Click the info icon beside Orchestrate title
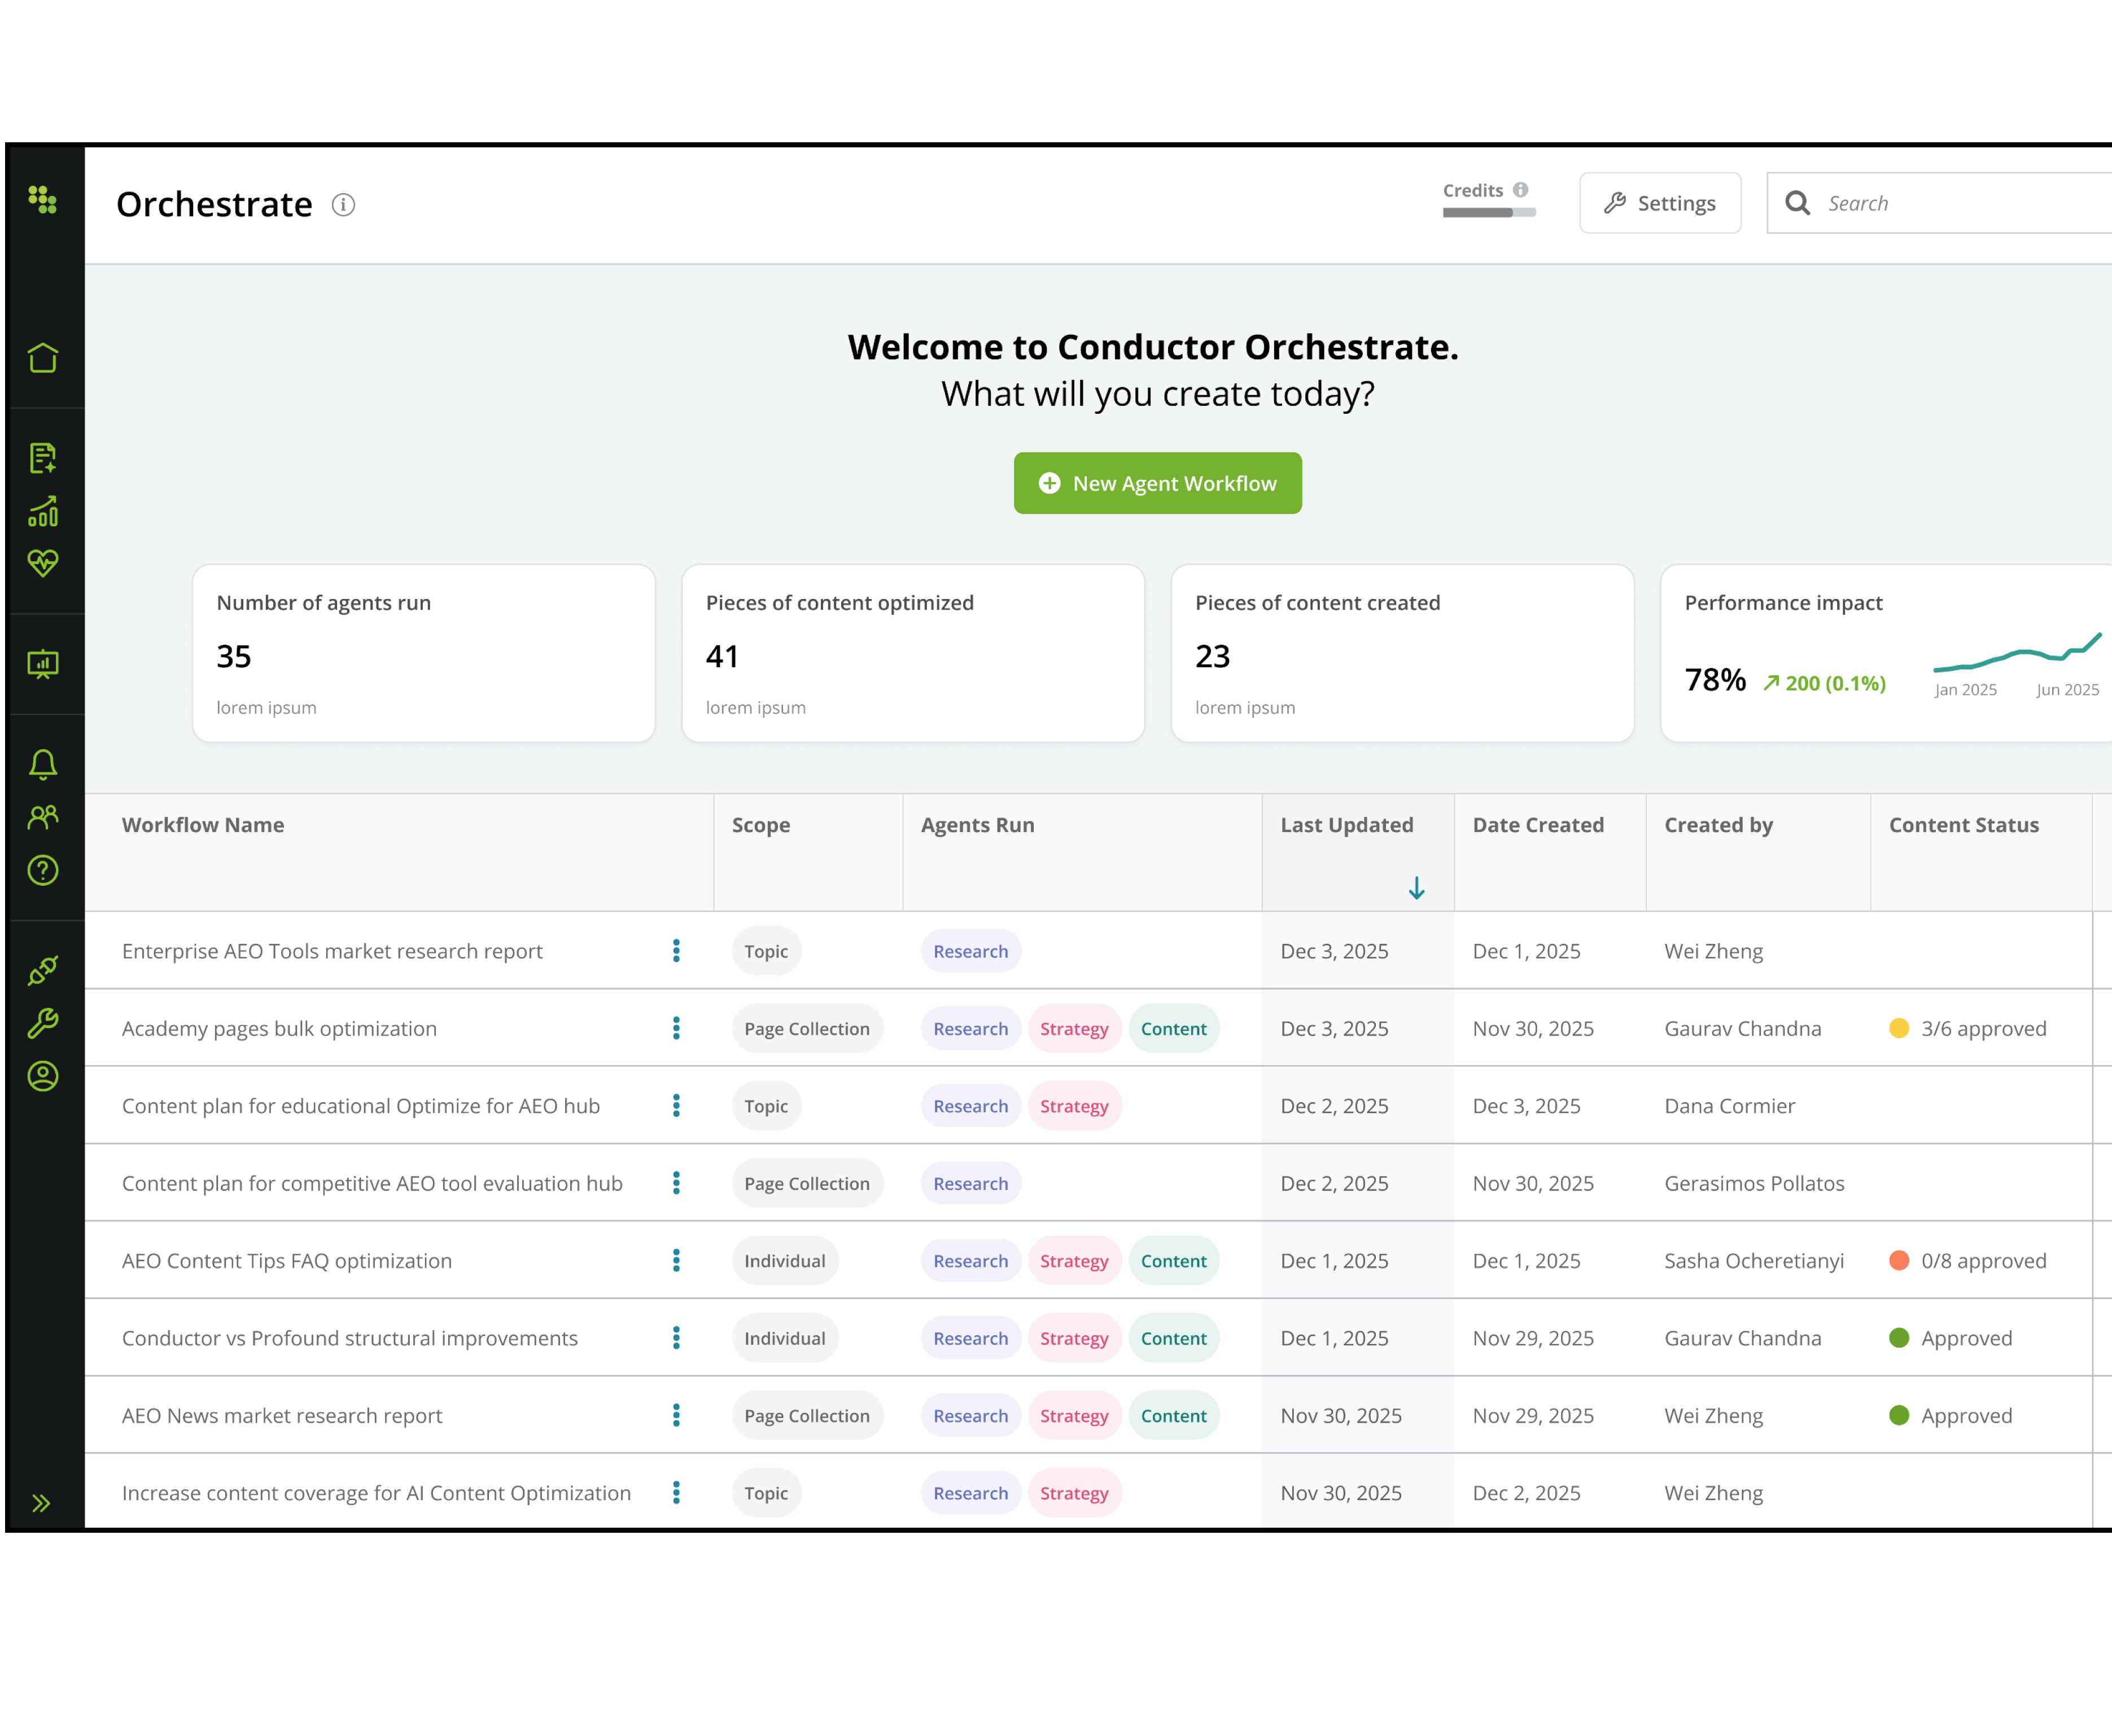Screen dimensions: 2112x1736 [343, 205]
